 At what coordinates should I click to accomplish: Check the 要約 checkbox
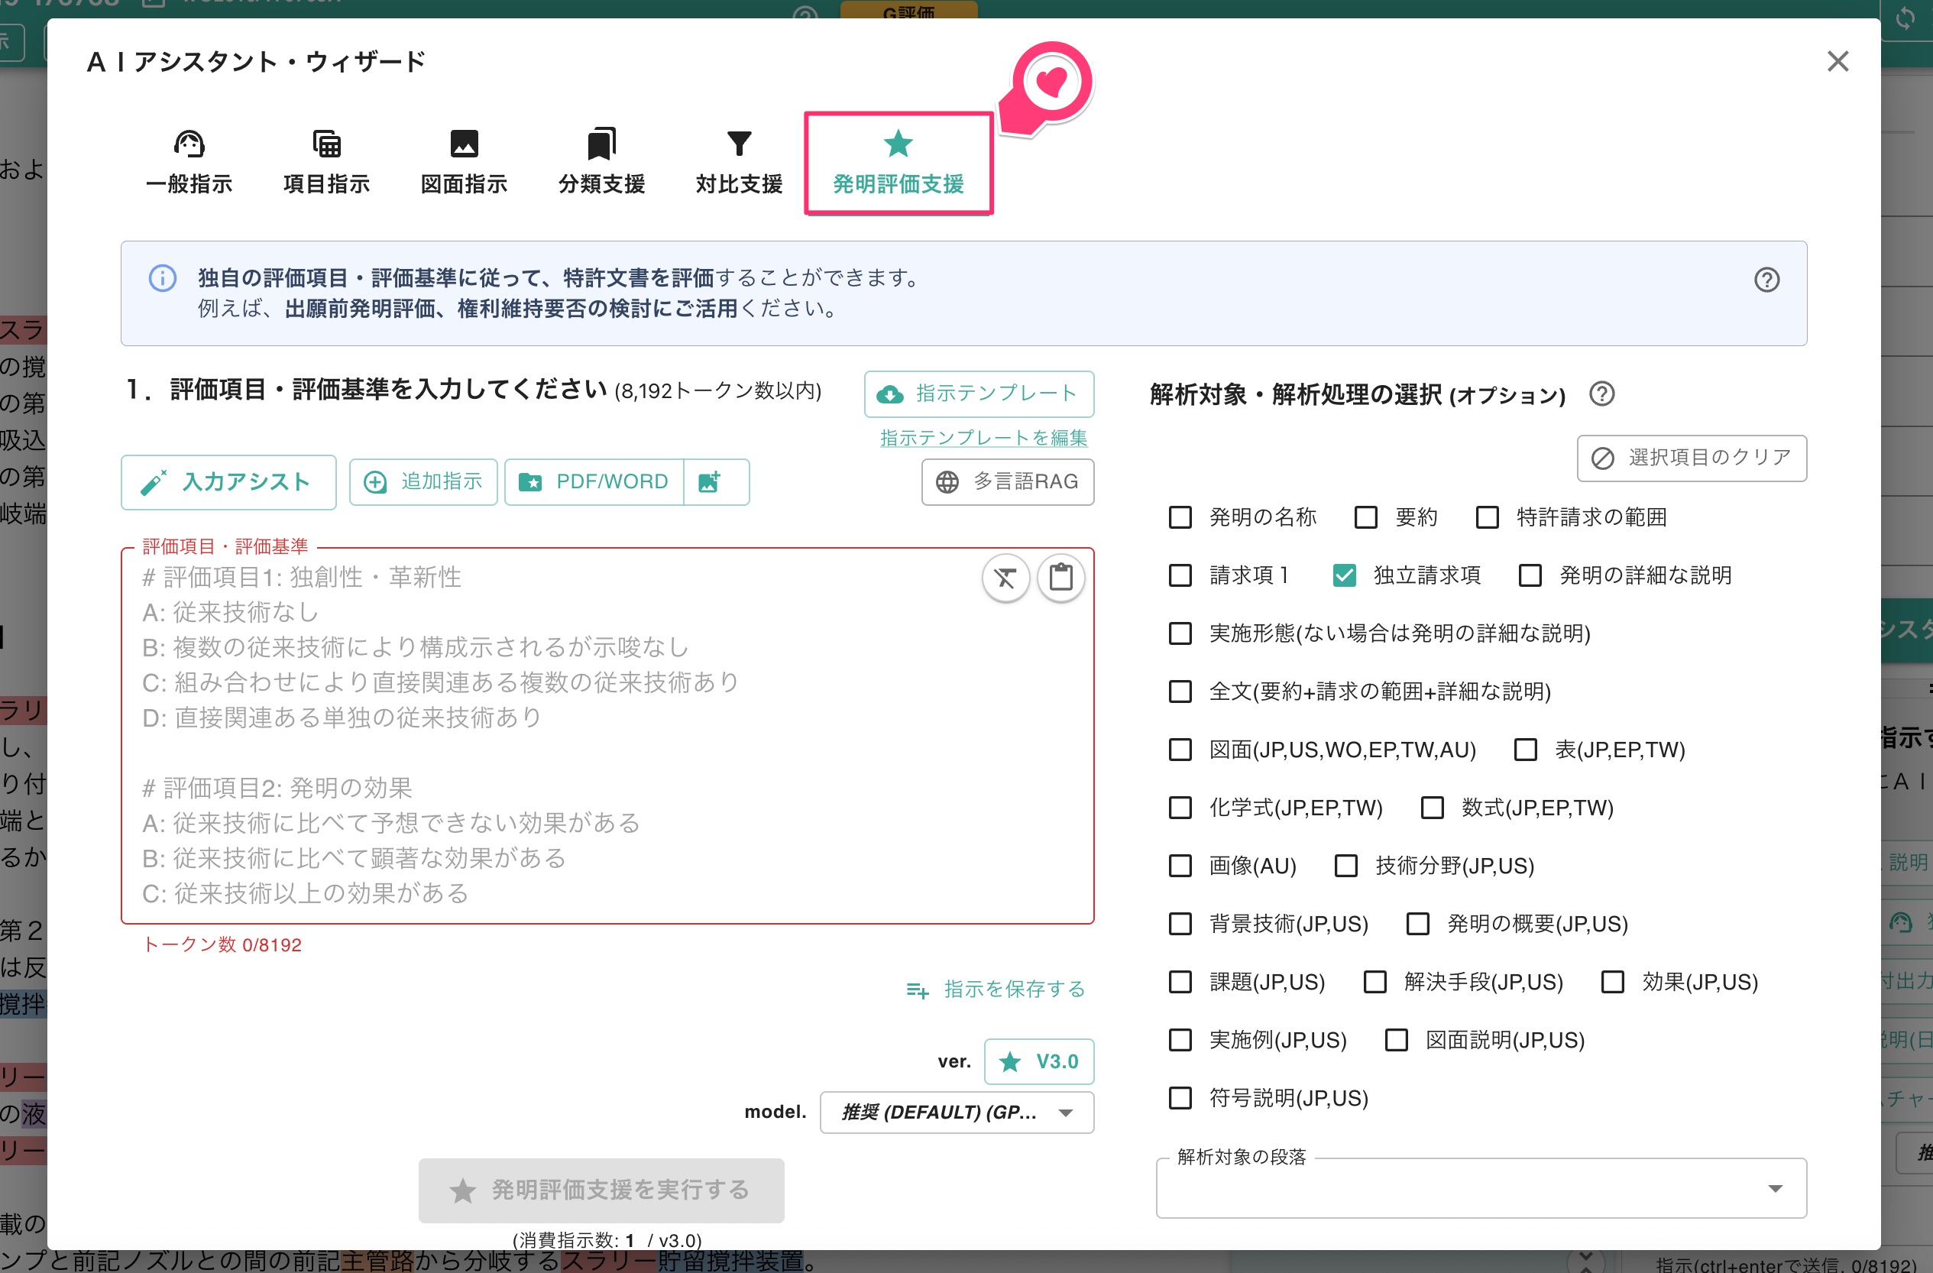click(1366, 517)
